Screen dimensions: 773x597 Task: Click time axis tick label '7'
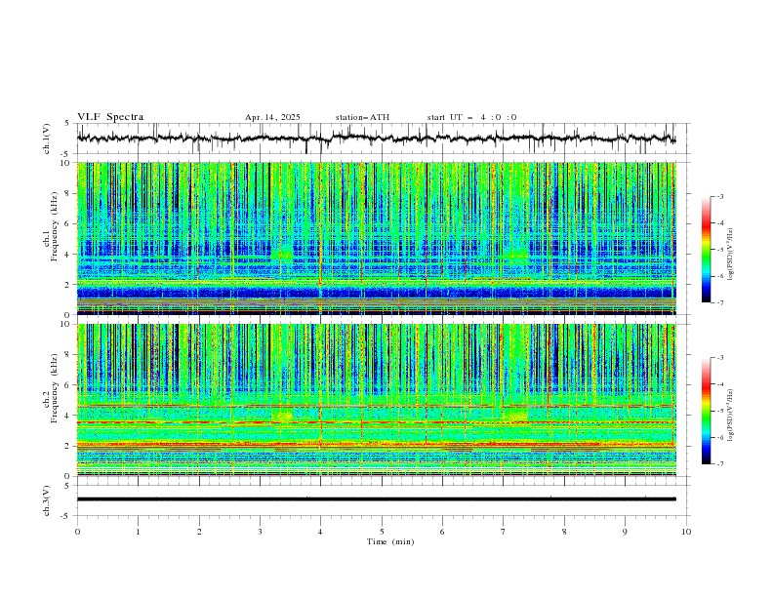[504, 532]
